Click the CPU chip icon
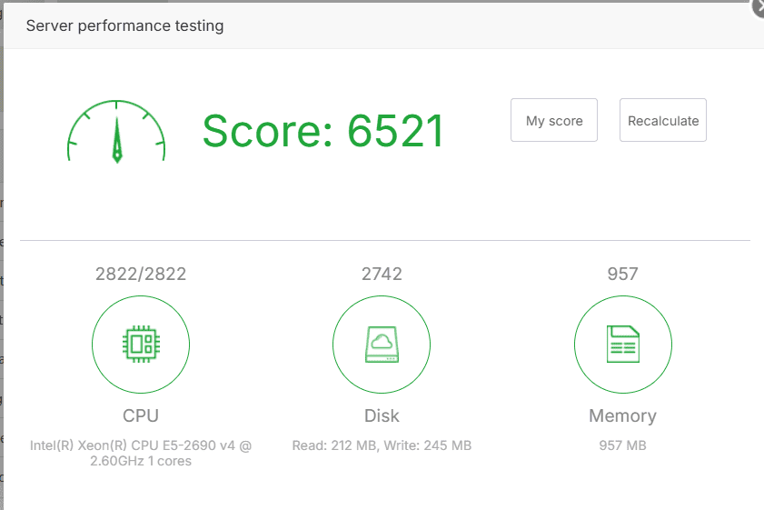 coord(141,345)
